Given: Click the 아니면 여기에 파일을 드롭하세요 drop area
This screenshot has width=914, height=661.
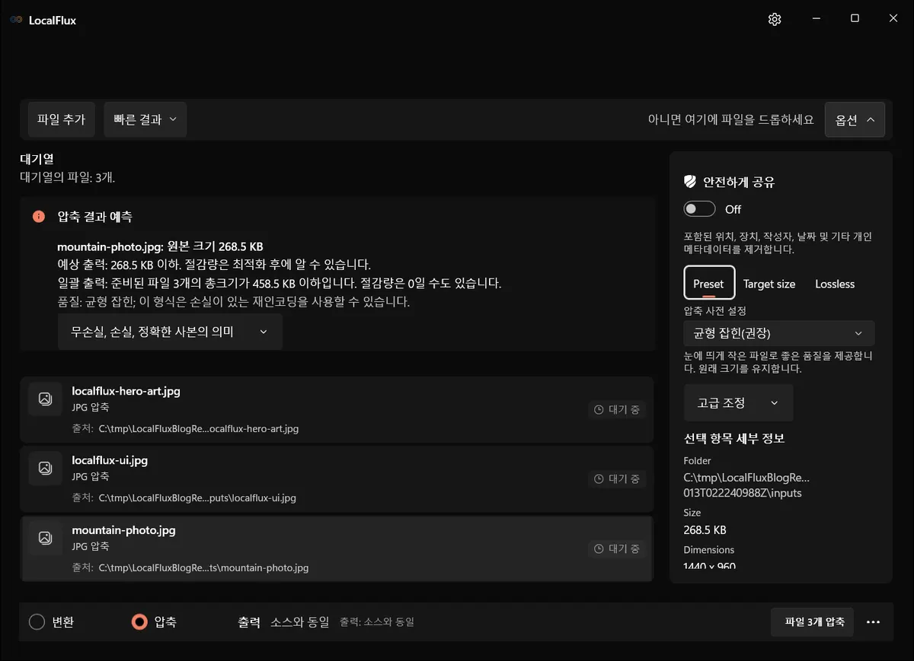Looking at the screenshot, I should coord(731,119).
